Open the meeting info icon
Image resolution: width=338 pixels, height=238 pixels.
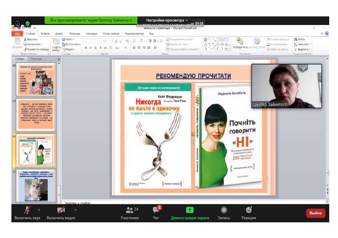18,23
